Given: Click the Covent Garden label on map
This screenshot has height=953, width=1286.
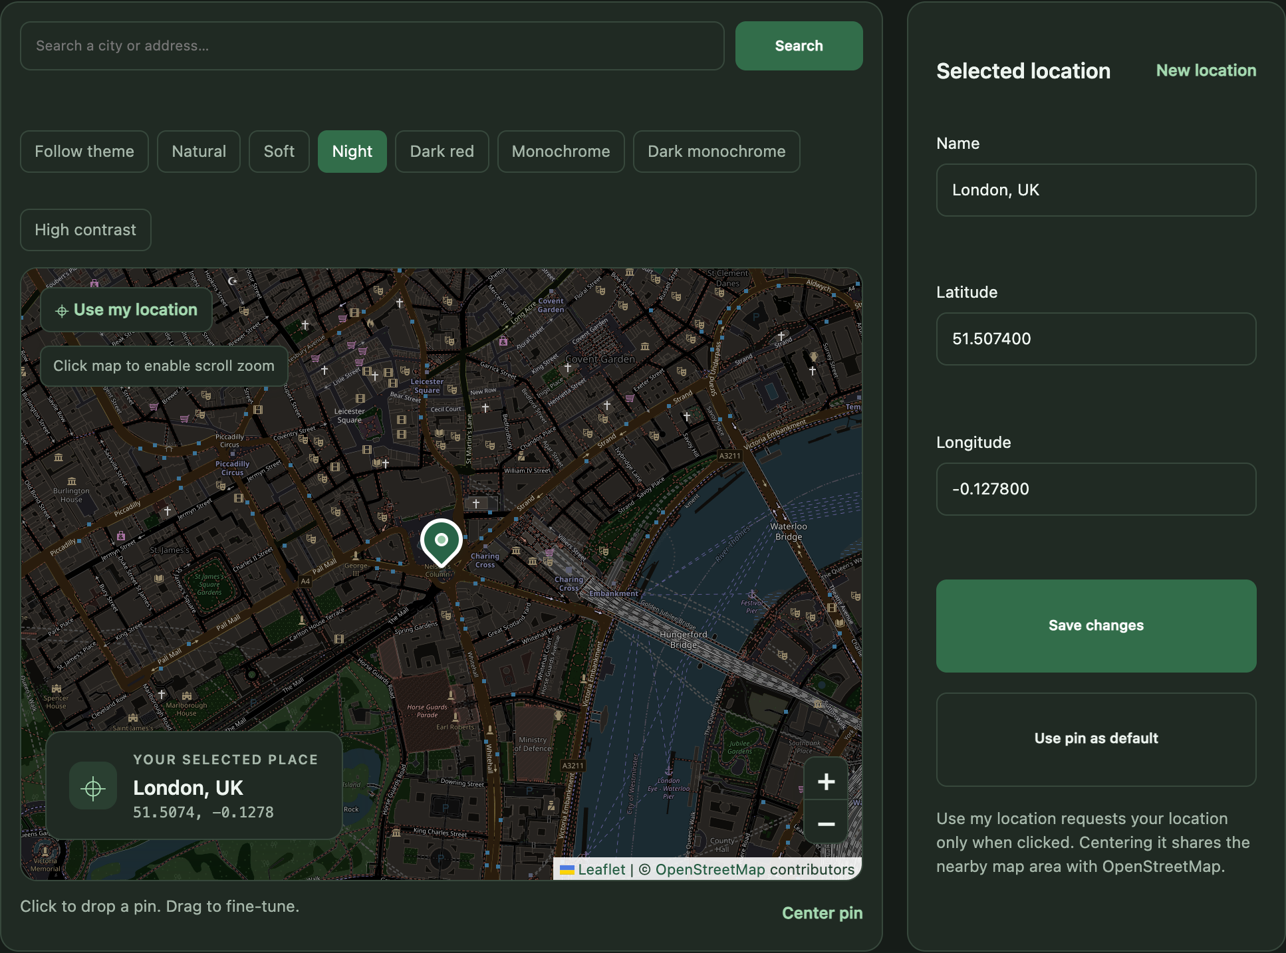Looking at the screenshot, I should click(600, 360).
